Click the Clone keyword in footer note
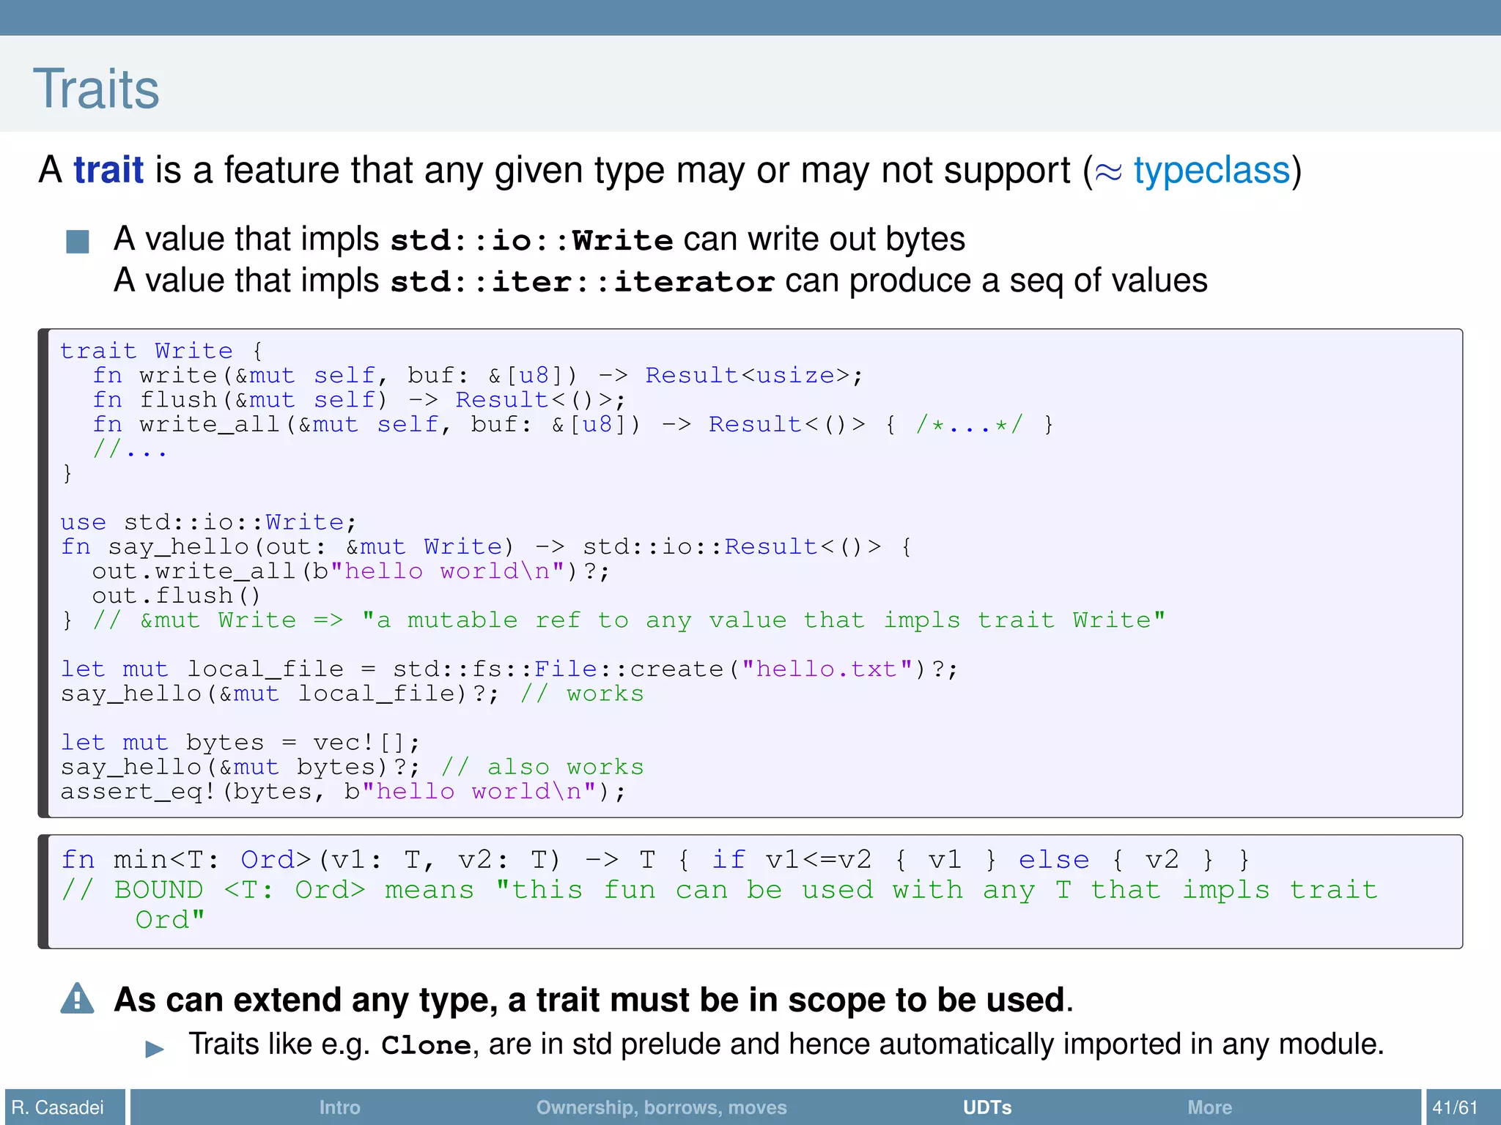Screen dimensions: 1501x1125 click(426, 1045)
